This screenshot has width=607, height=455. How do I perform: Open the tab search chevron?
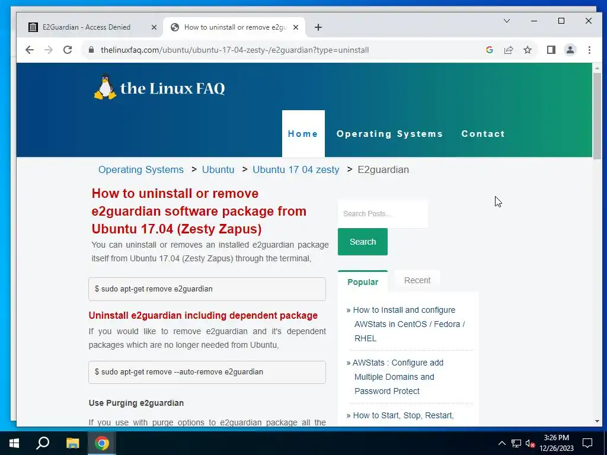click(x=506, y=21)
